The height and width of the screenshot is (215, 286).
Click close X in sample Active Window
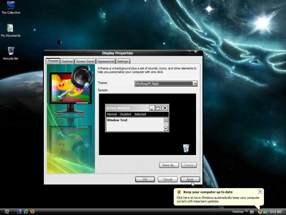coord(165,108)
